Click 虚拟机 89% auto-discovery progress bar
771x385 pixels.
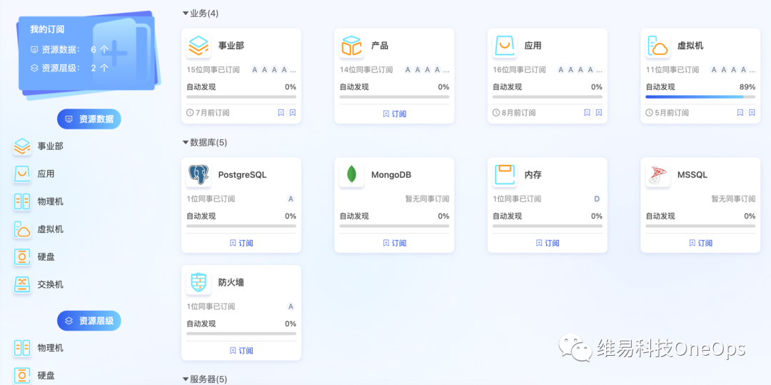701,97
